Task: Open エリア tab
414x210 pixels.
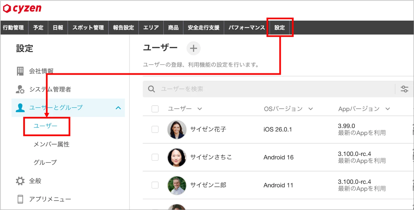Action: (151, 28)
